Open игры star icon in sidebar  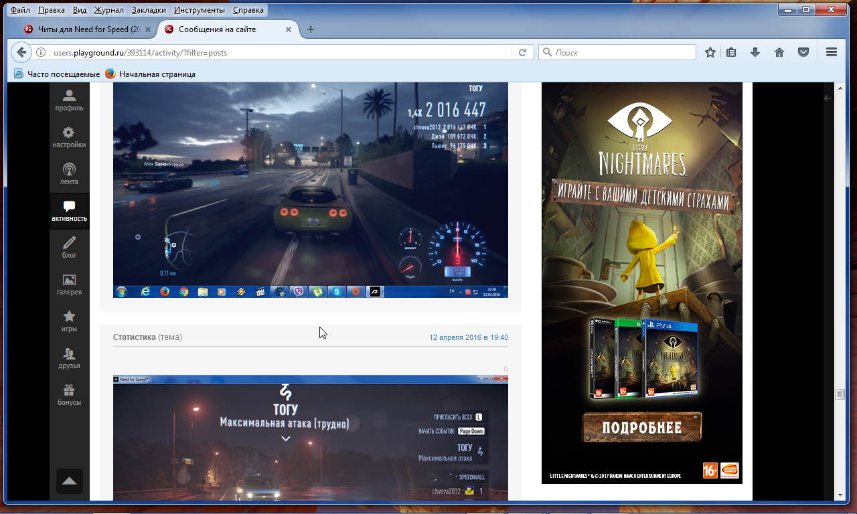pos(69,321)
